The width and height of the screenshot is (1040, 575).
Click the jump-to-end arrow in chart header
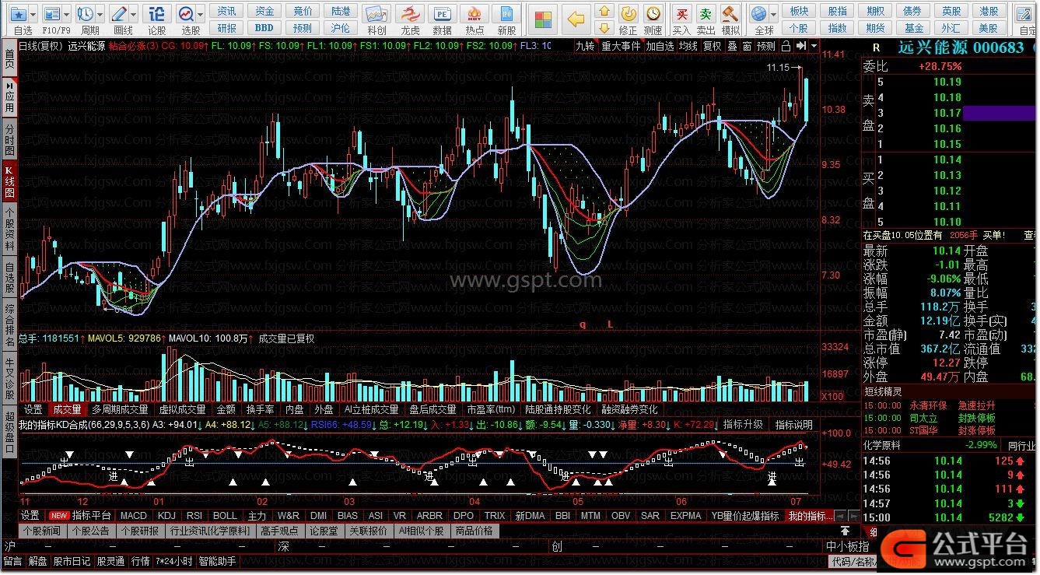pos(800,46)
